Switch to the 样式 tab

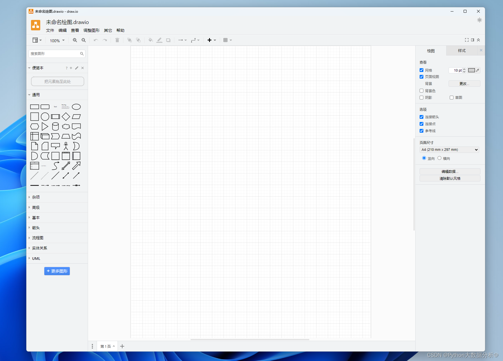462,51
